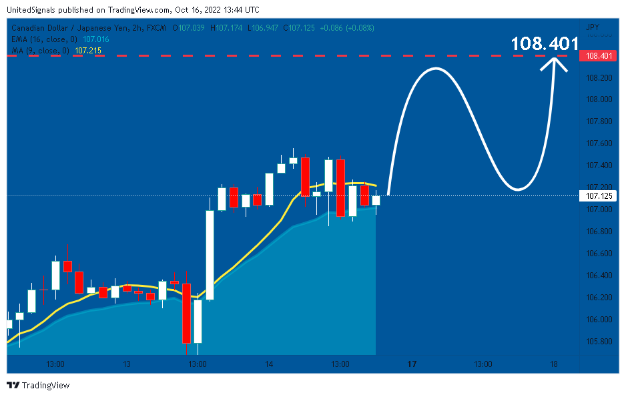Click the JPY currency label on price axis
Image resolution: width=626 pixels, height=397 pixels.
coord(592,27)
